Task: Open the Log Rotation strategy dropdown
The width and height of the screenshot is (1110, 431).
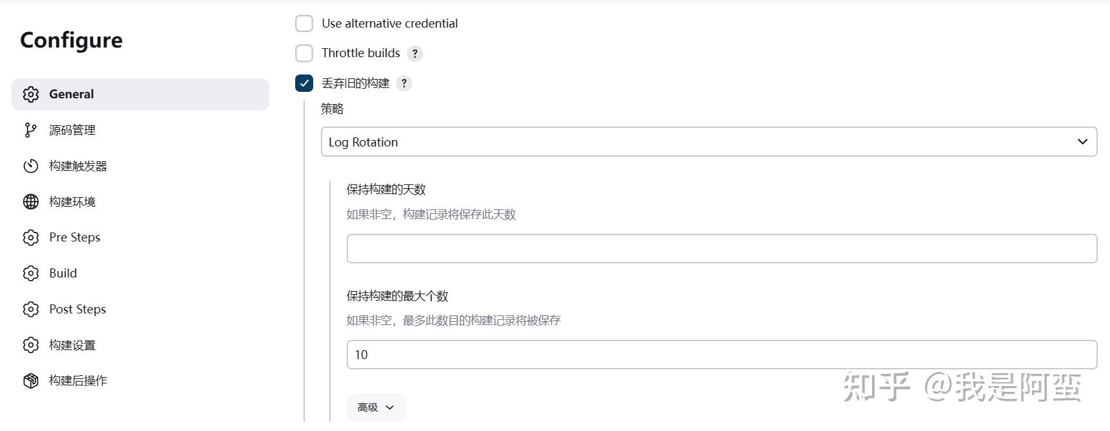Action: click(x=709, y=141)
